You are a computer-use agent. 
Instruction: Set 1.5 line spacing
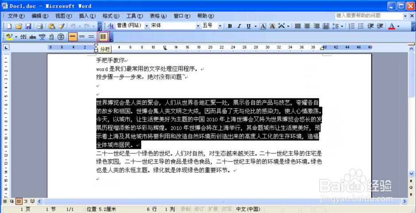pyautogui.click(x=82, y=37)
